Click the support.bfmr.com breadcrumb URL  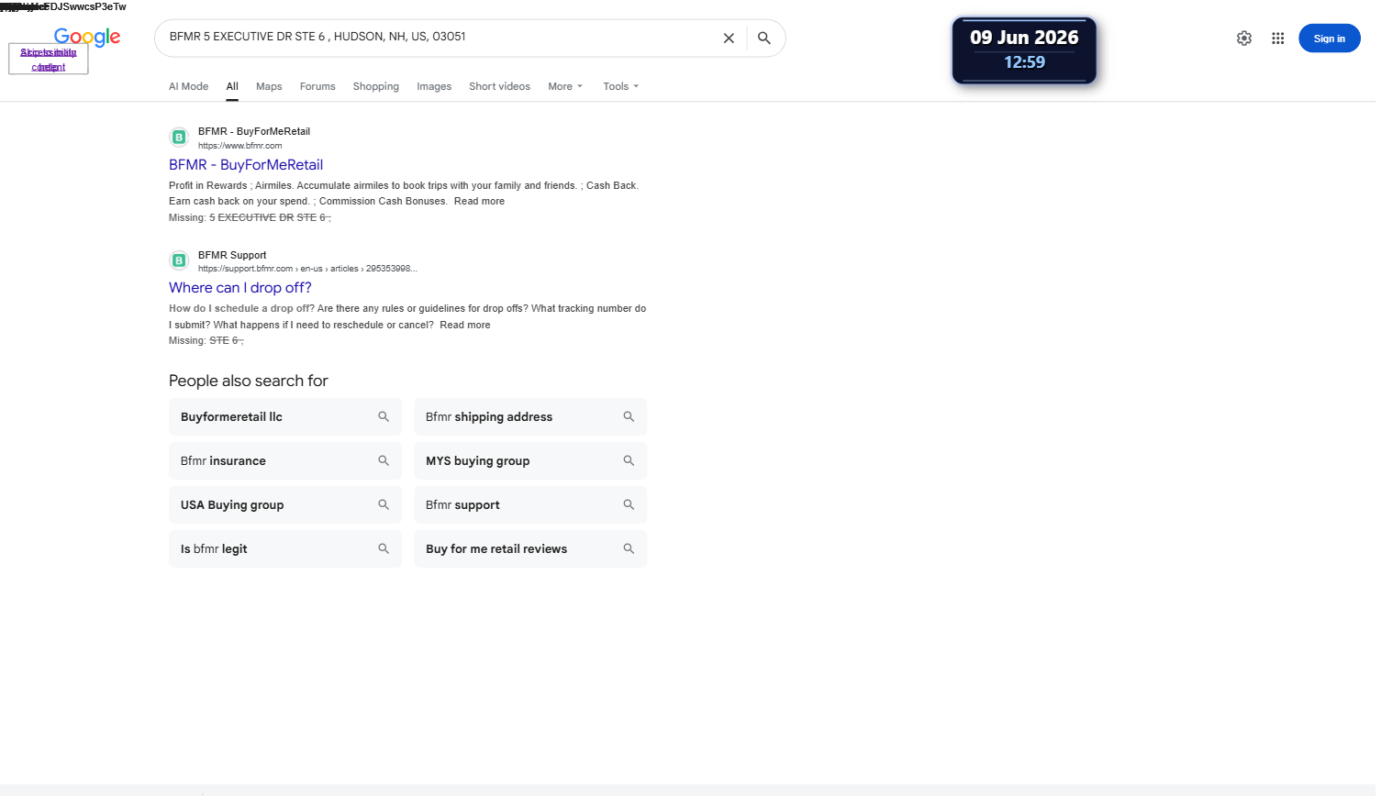tap(307, 269)
